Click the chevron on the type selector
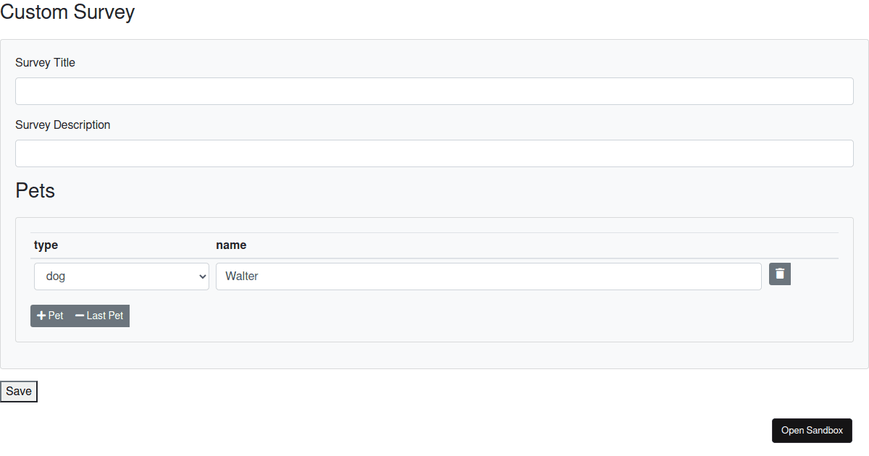This screenshot has width=869, height=456. [x=203, y=276]
